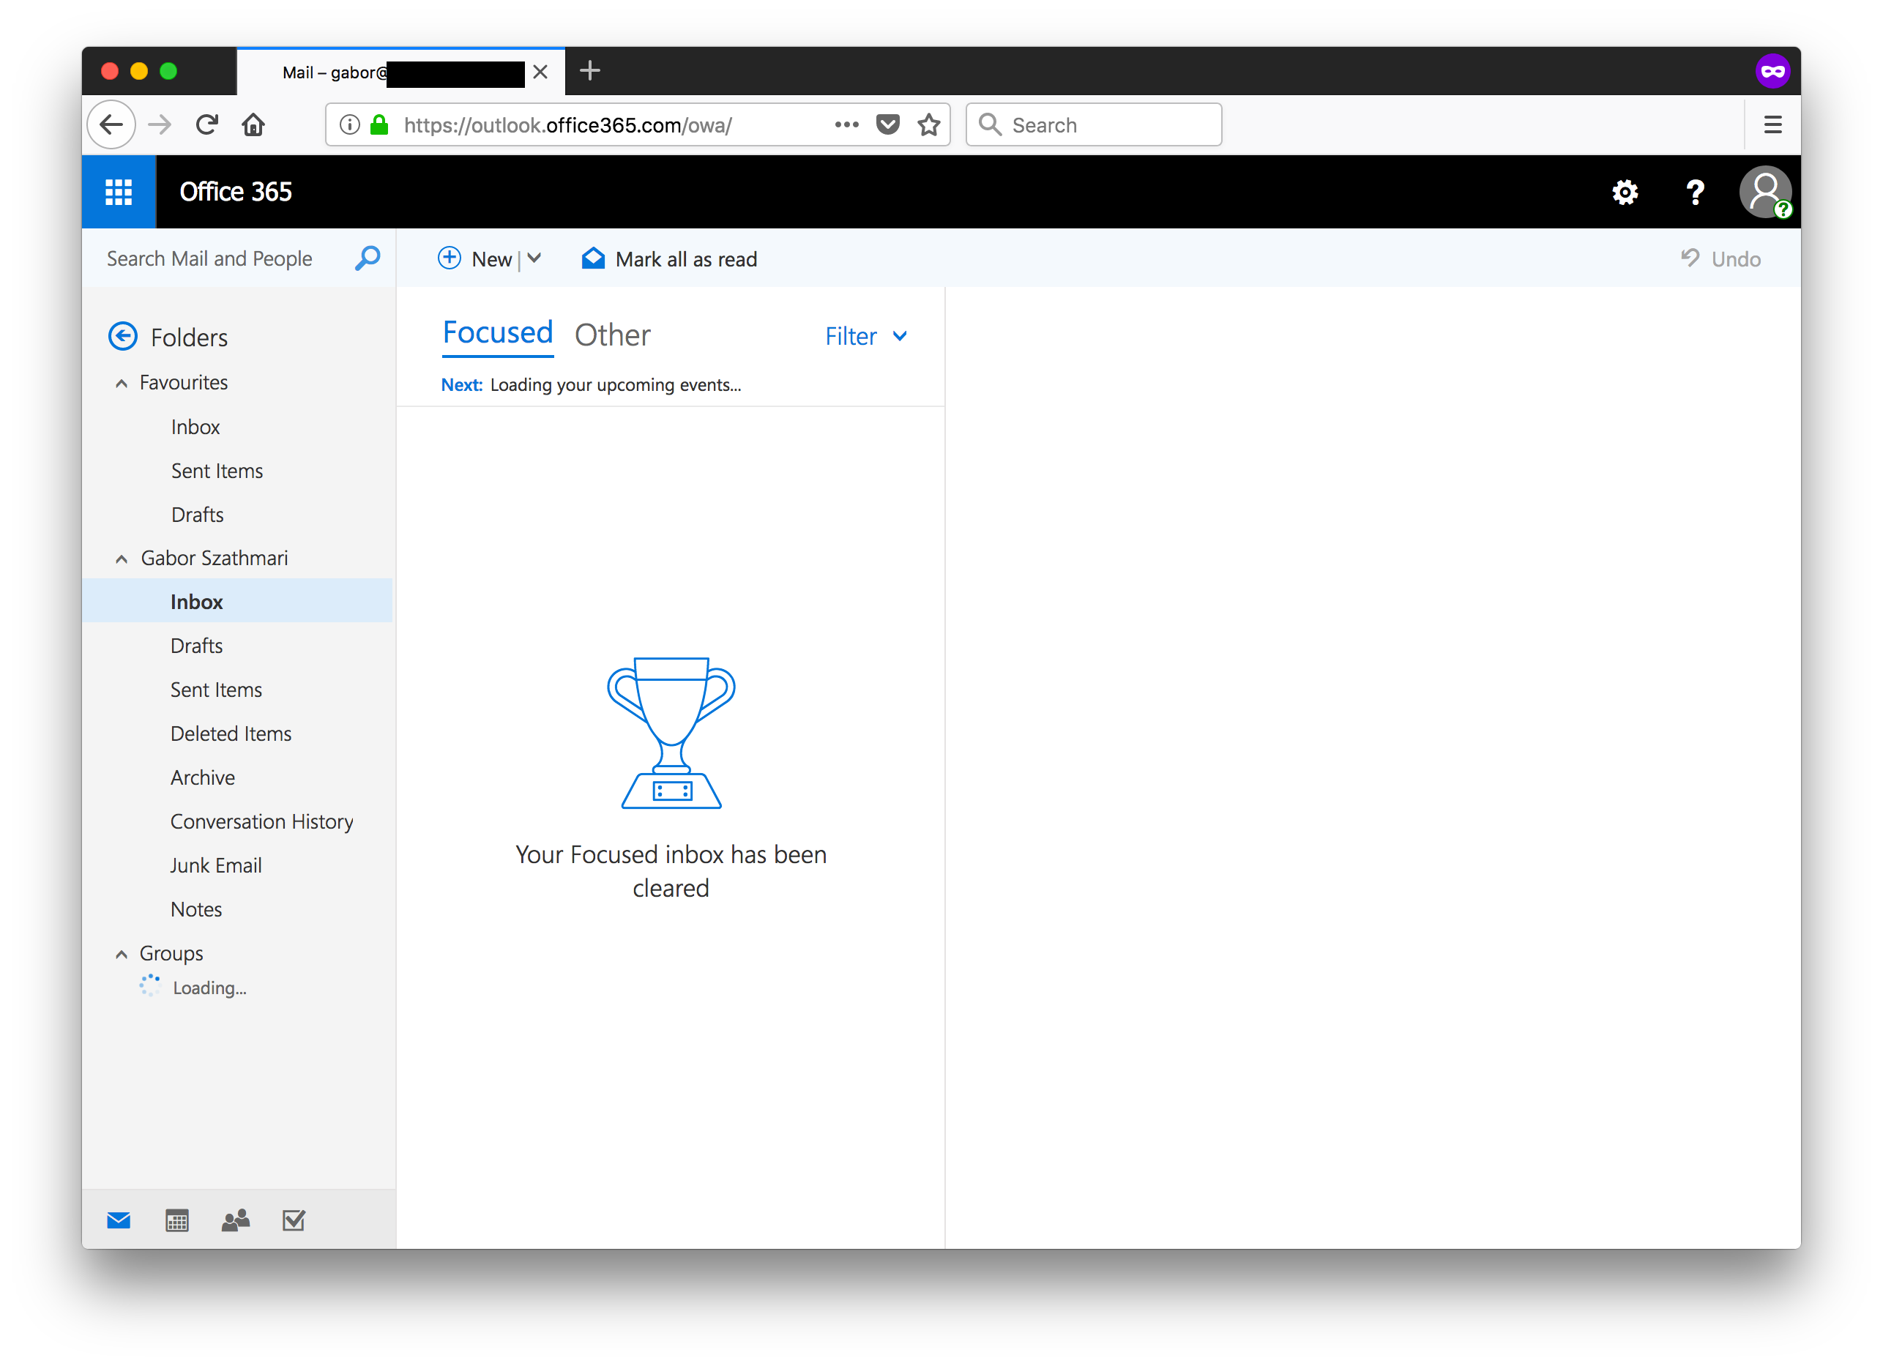Collapse the Favourites folder group
The width and height of the screenshot is (1883, 1366).
[x=122, y=383]
